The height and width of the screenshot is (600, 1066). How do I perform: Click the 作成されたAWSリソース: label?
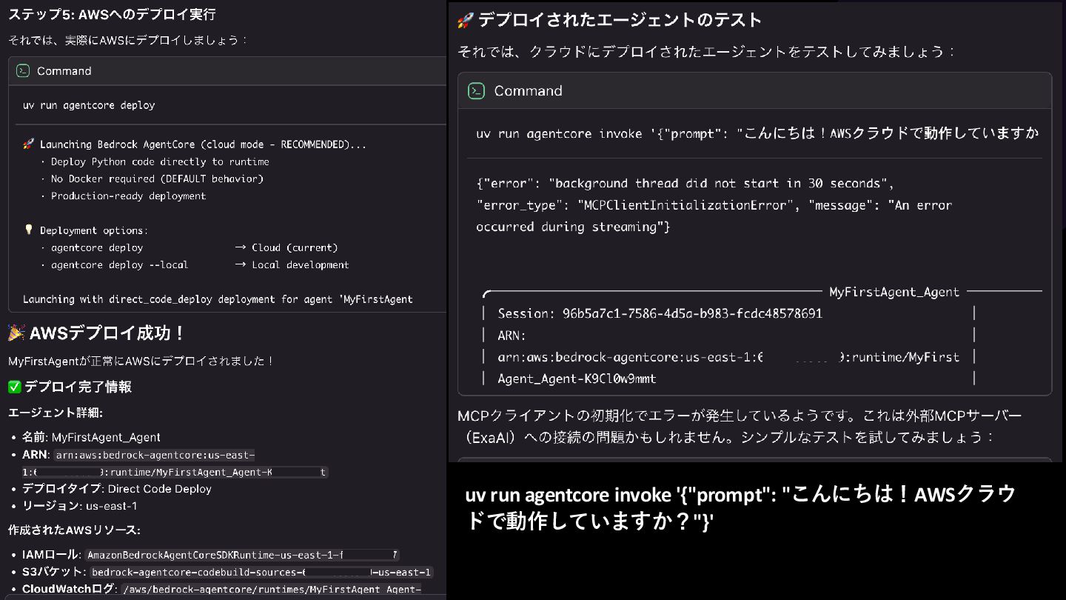coord(74,530)
